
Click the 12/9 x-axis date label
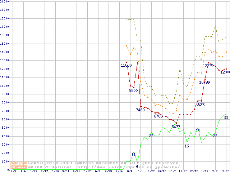(13, 171)
